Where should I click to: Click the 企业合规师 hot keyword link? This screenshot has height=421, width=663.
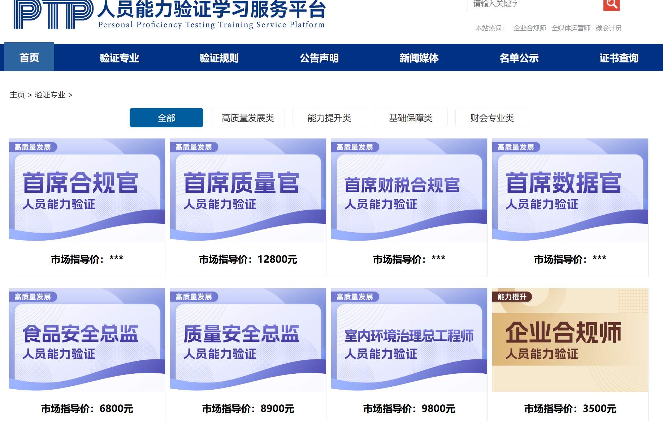point(529,28)
